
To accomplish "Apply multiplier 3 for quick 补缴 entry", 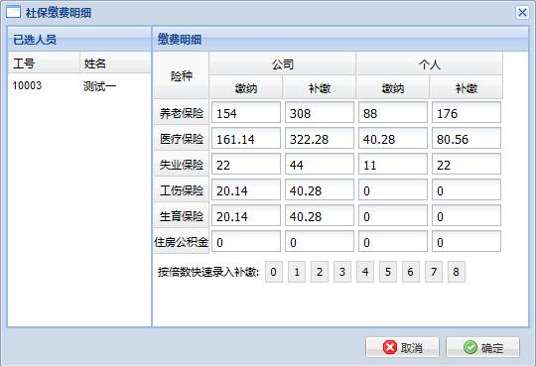I will tap(342, 272).
